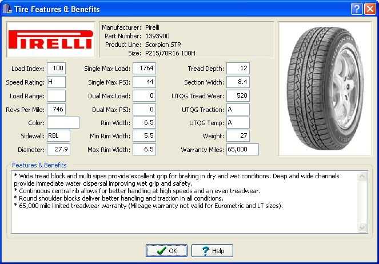Close the Tire Features & Benefits dialog

(369, 9)
